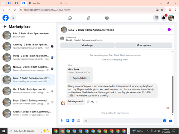
Task: Open the notifications bell
Action: (x=164, y=18)
